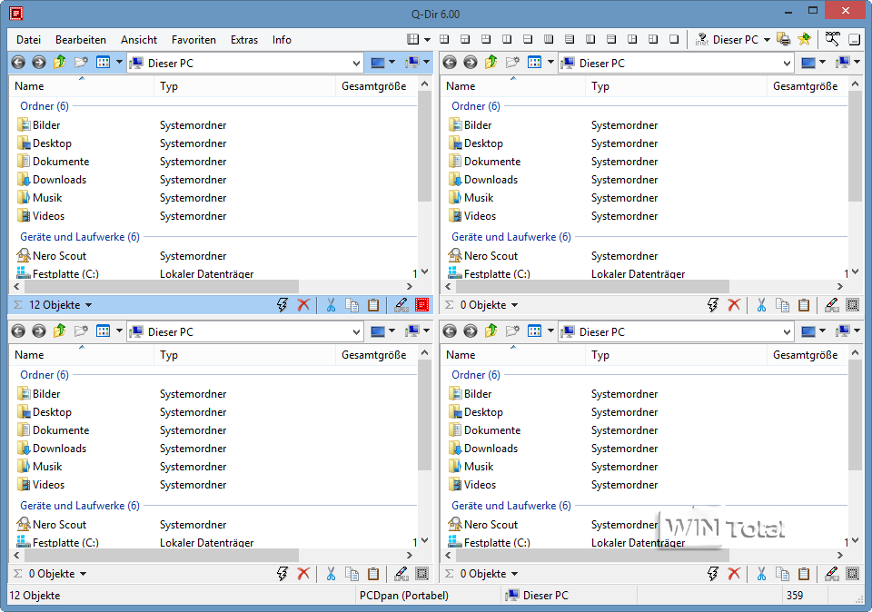Screen dimensions: 872x612
Task: Go up one folder in bottom-left pane
Action: [60, 331]
